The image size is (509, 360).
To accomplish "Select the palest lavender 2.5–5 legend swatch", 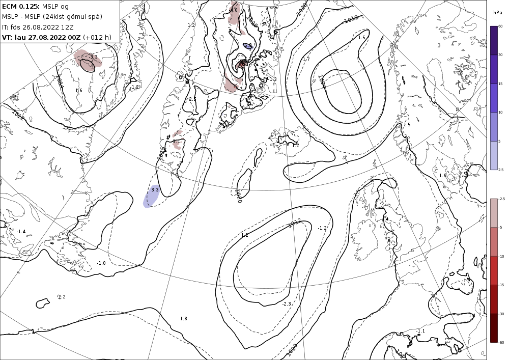I will 494,155.
